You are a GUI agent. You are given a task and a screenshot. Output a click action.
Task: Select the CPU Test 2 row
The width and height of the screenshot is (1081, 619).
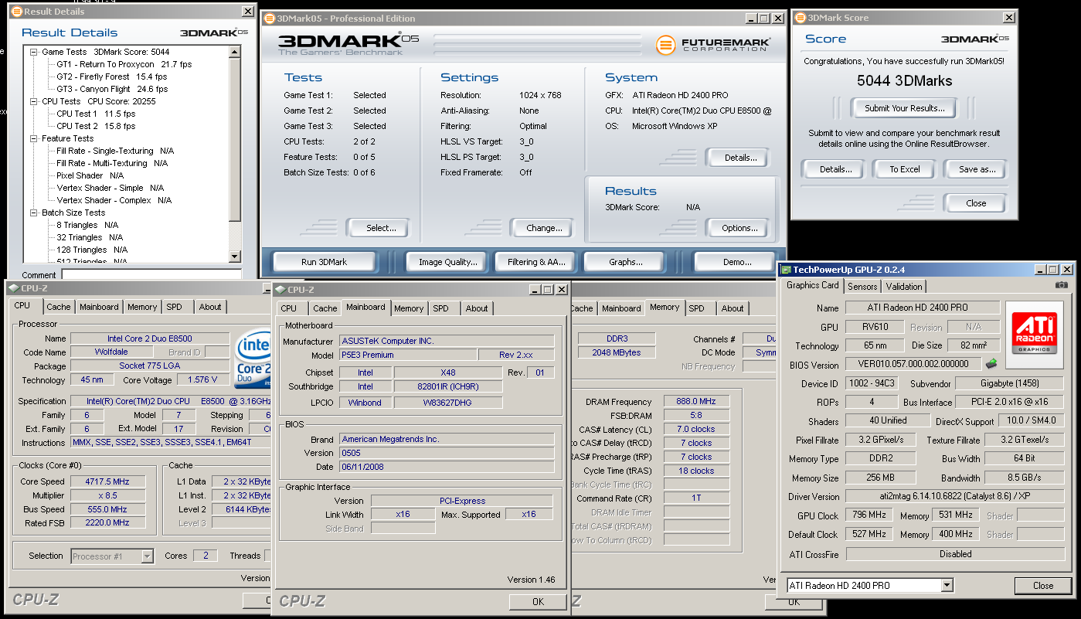[96, 126]
